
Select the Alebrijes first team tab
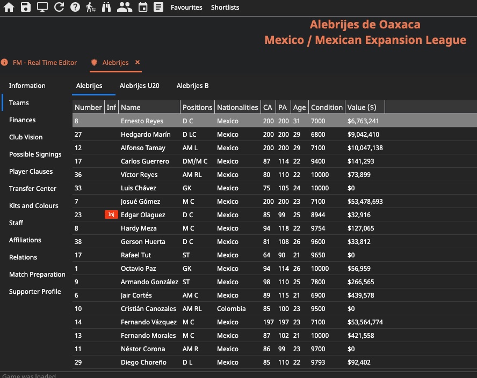pos(89,86)
